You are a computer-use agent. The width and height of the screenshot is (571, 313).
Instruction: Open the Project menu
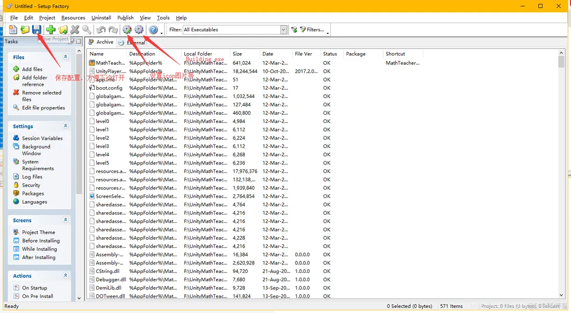47,17
